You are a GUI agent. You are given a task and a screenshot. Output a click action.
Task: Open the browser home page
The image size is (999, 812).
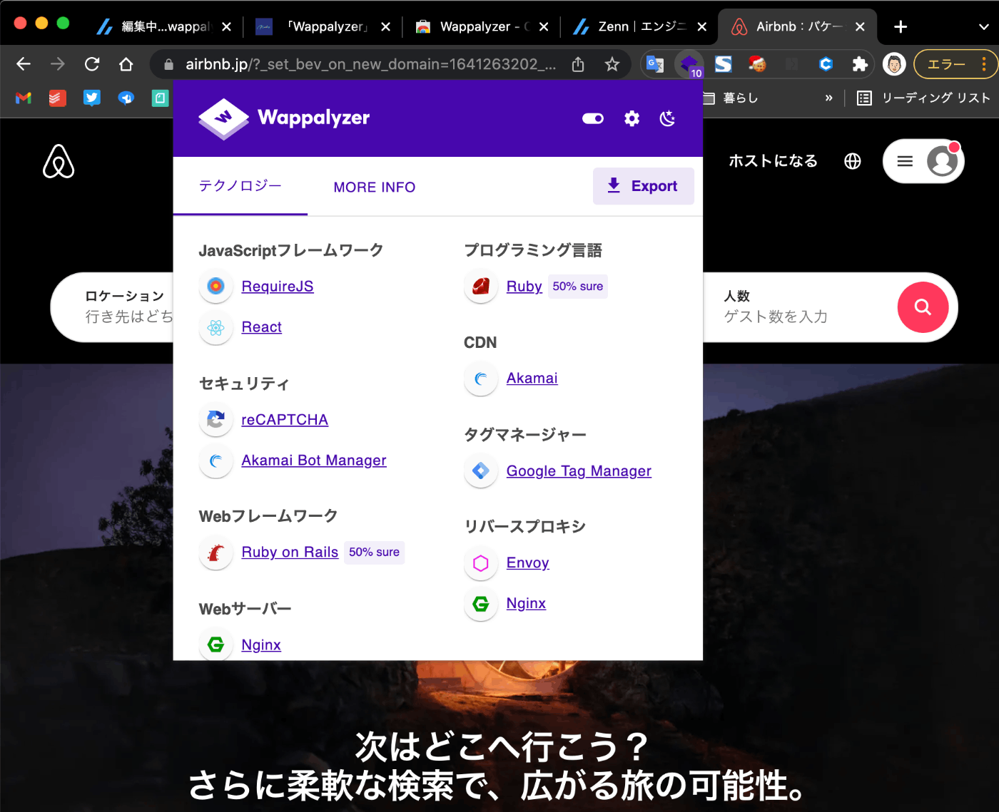coord(126,64)
